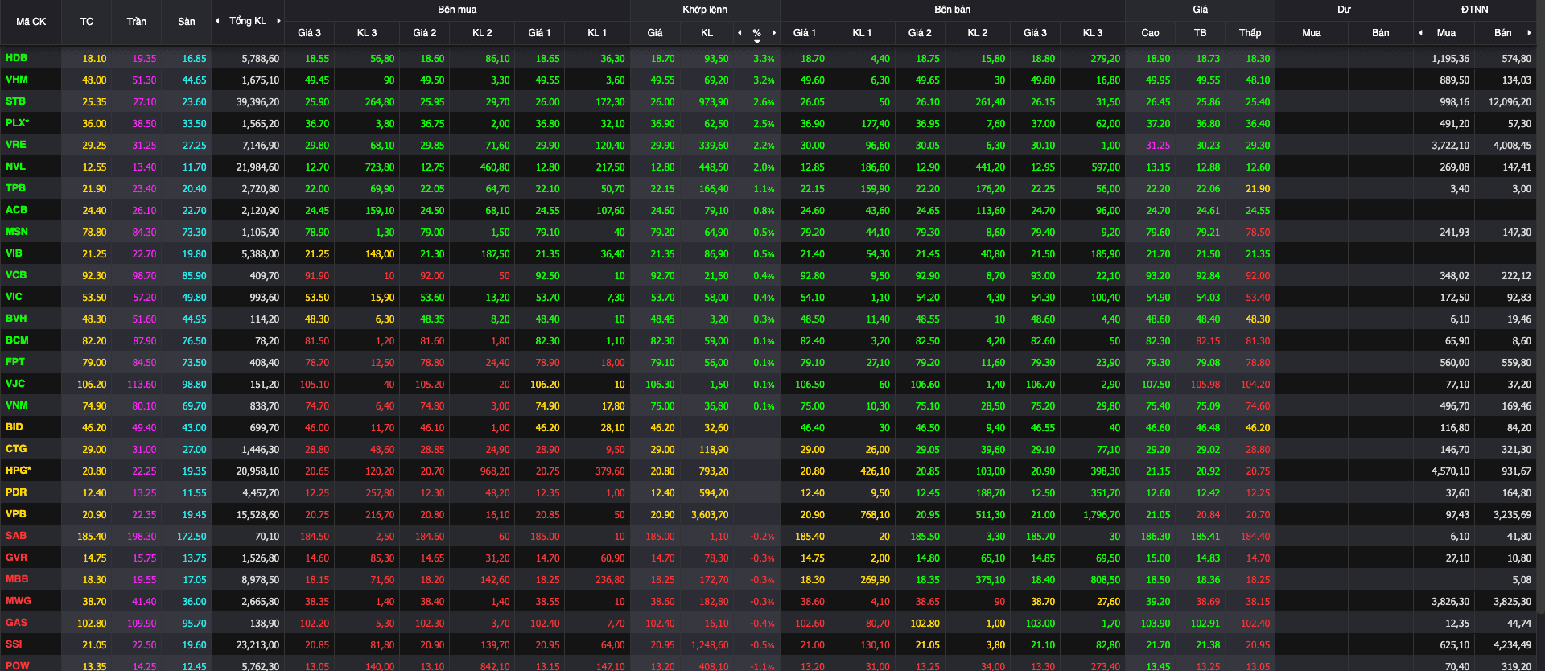The width and height of the screenshot is (1545, 671).
Task: Open the VJC stock ticker
Action: [14, 384]
